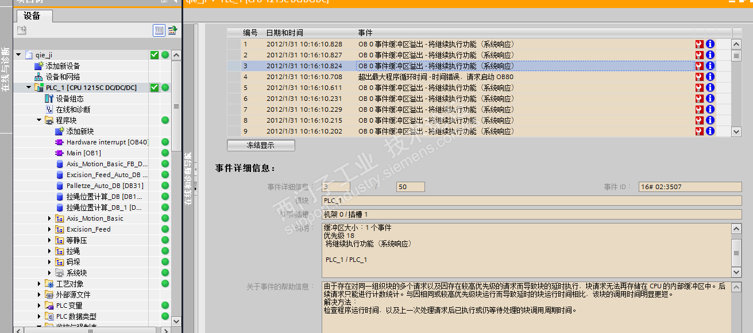Click the qie_ji project file icon
The image size is (753, 333).
pyautogui.click(x=28, y=55)
